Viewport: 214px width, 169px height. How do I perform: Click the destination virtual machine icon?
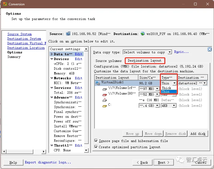pos(143,34)
